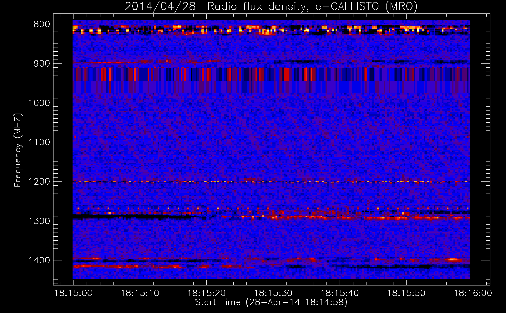This screenshot has width=506, height=313.
Task: Select the 1300 frequency tick label
Action: 39,221
